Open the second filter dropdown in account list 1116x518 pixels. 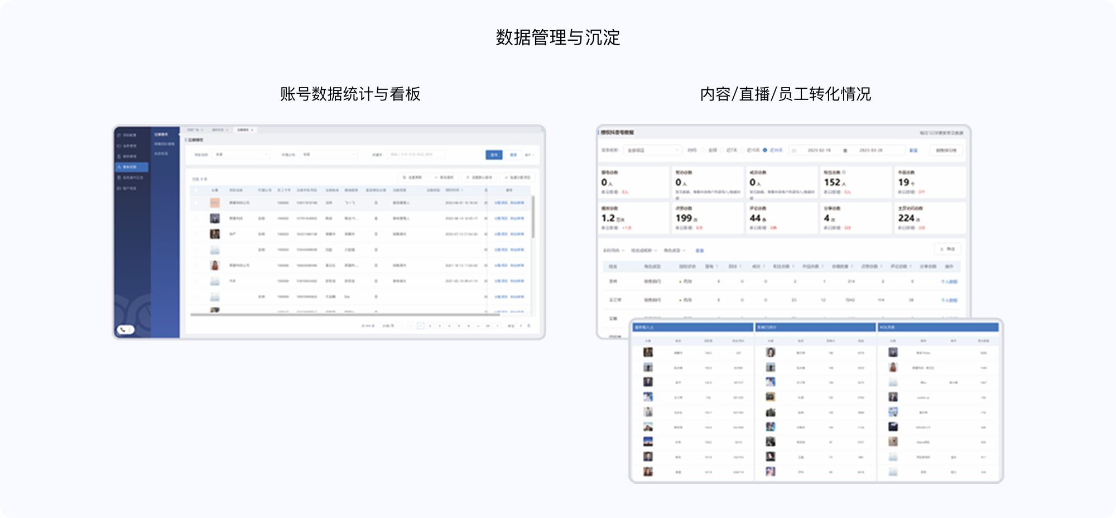(328, 155)
